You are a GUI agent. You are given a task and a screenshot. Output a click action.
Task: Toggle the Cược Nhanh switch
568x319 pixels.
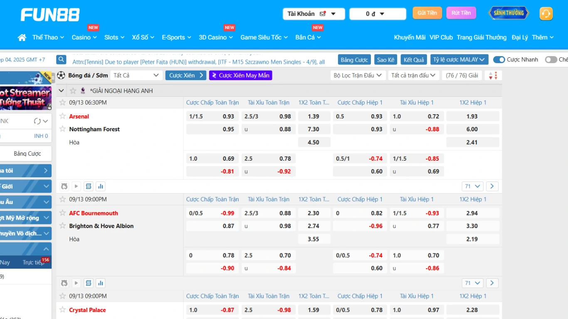(499, 60)
